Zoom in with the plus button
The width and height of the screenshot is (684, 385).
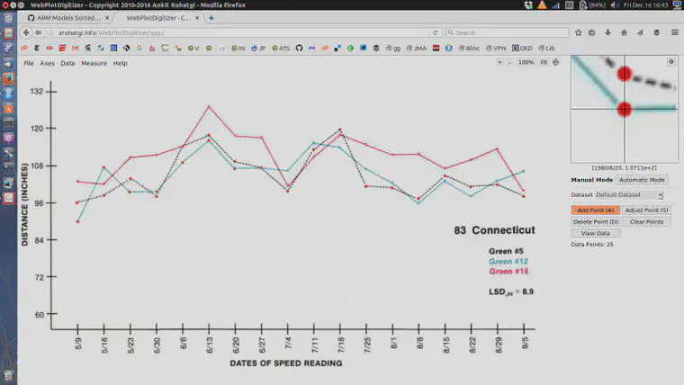click(x=499, y=62)
